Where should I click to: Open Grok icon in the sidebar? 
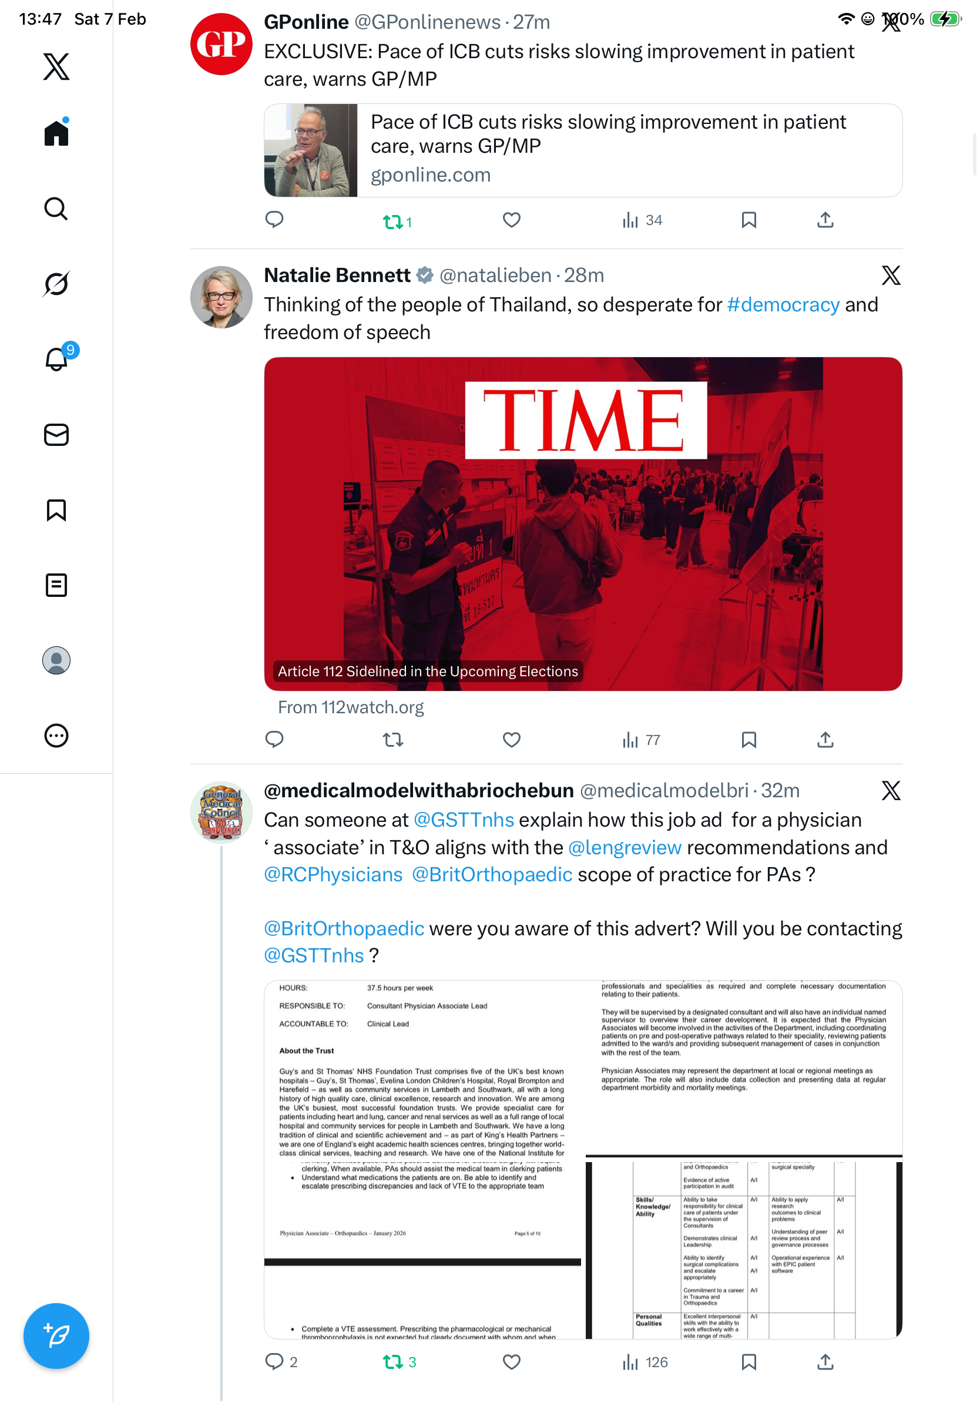pyautogui.click(x=56, y=284)
